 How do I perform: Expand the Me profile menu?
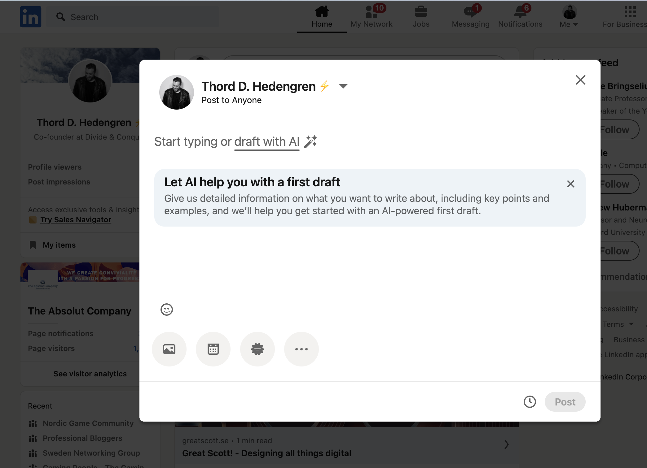tap(568, 16)
